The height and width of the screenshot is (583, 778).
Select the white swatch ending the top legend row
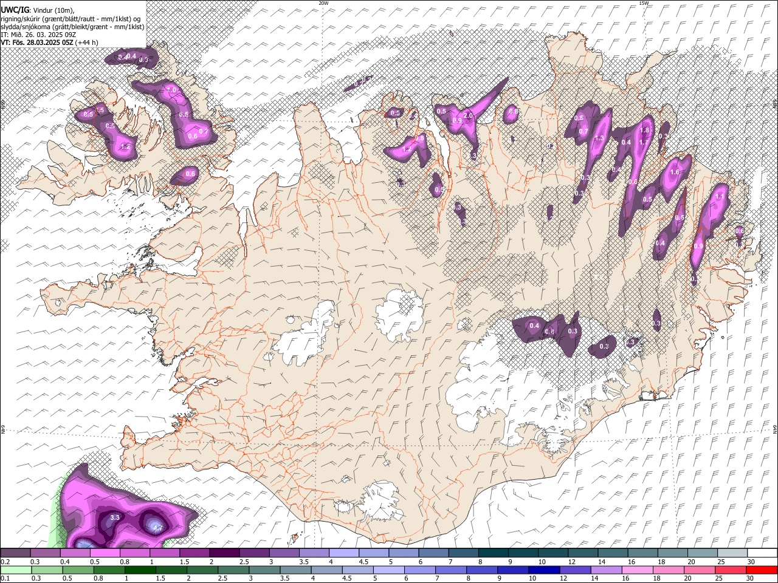click(762, 553)
